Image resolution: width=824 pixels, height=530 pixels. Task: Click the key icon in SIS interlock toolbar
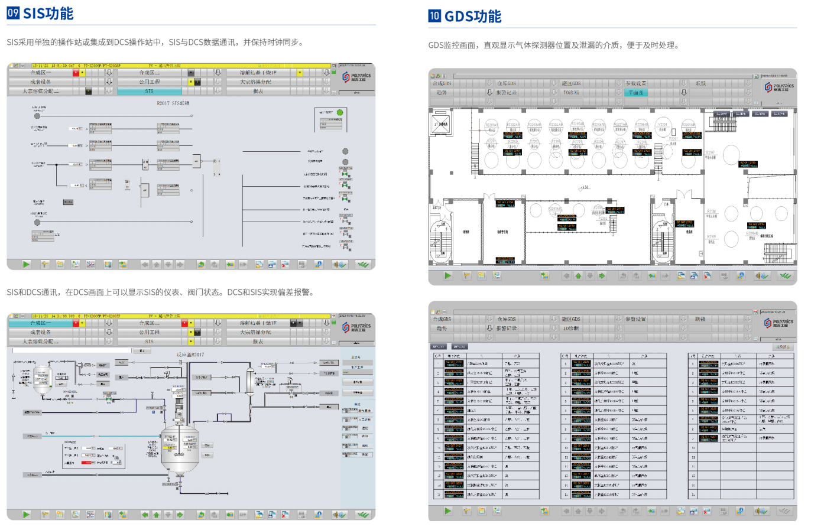pos(45,264)
